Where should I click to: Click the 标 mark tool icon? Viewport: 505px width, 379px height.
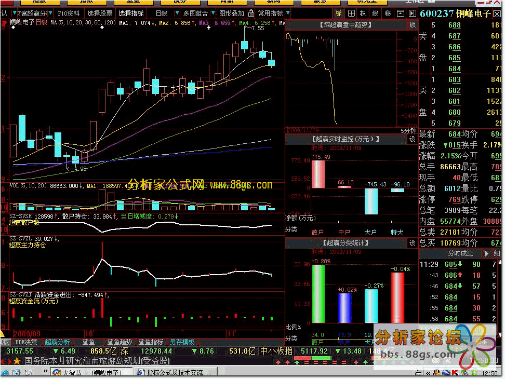pos(338,13)
